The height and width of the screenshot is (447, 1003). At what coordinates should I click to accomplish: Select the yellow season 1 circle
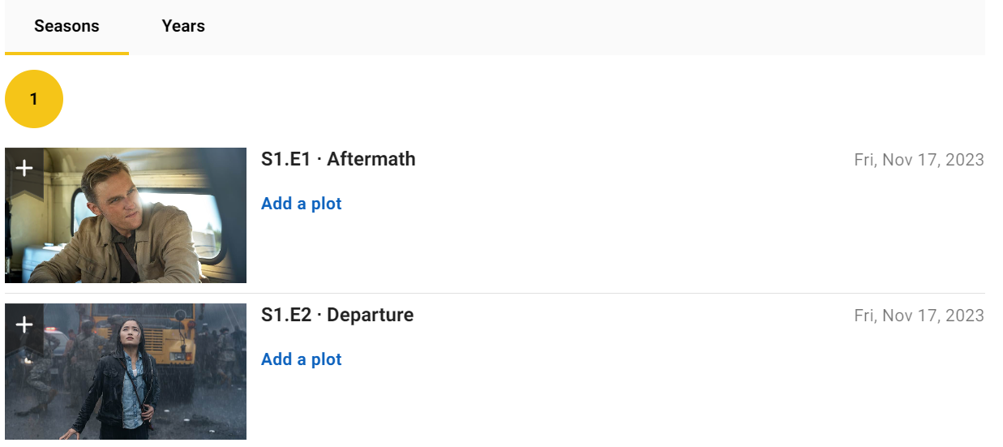coord(34,99)
